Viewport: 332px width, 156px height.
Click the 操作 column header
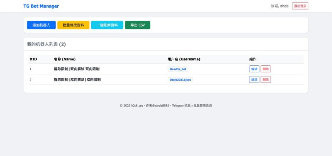pos(253,59)
